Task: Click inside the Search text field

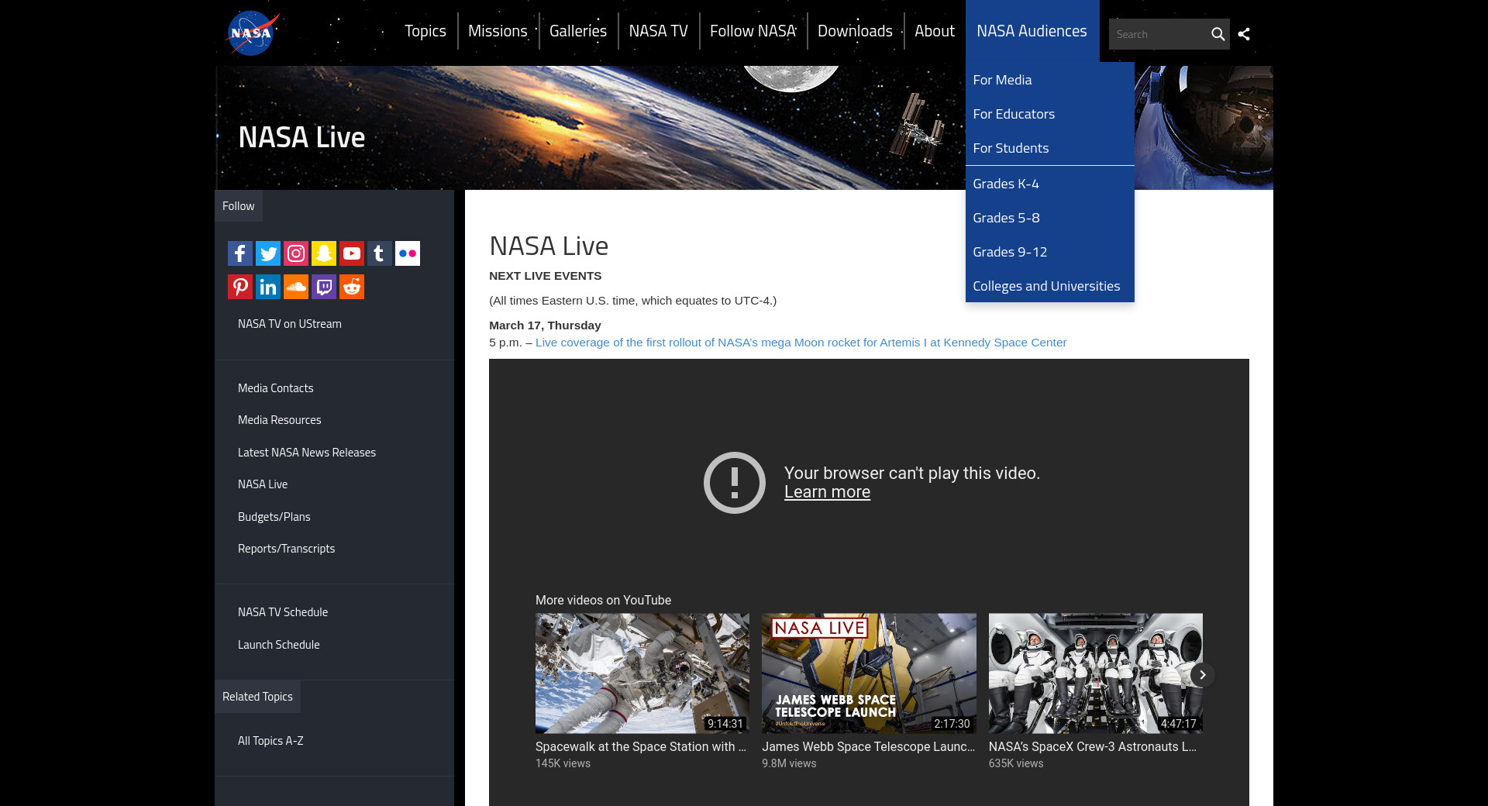Action: (x=1159, y=34)
